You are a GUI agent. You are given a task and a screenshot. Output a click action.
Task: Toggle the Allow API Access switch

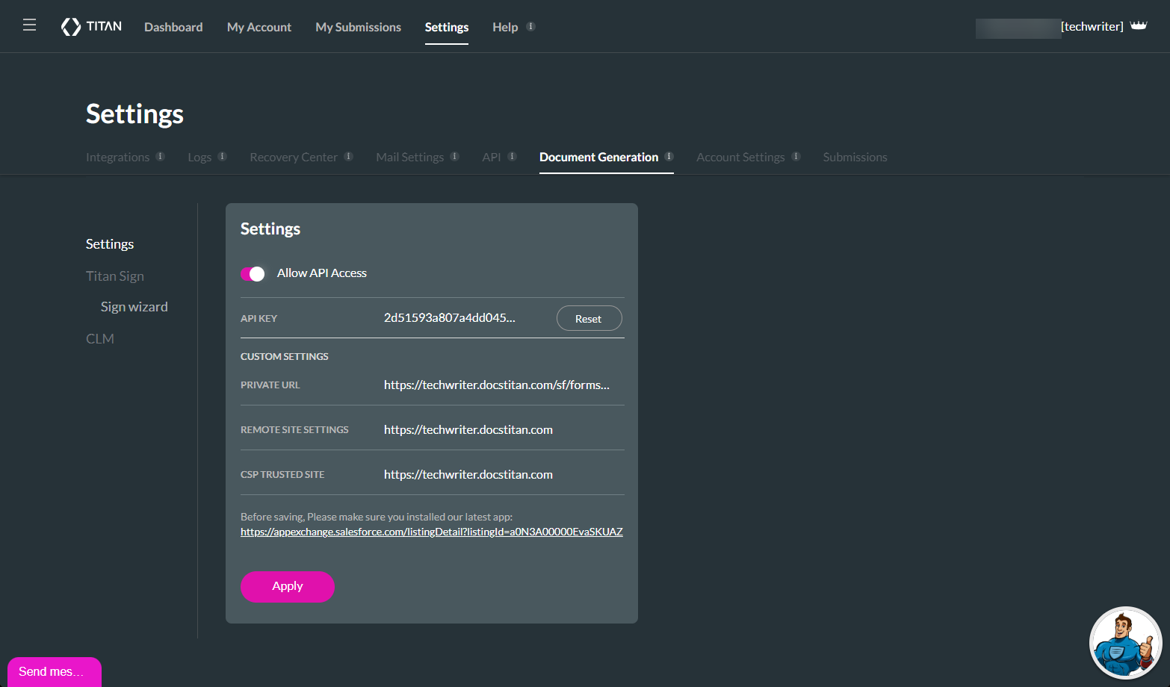coord(253,273)
